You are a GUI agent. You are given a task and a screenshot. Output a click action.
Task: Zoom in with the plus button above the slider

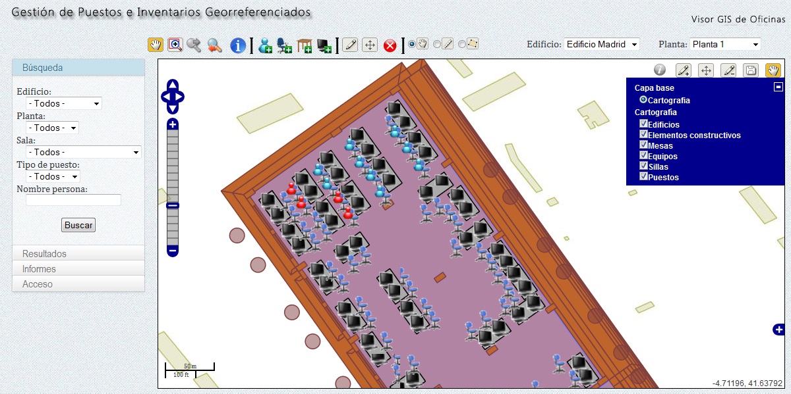[173, 124]
